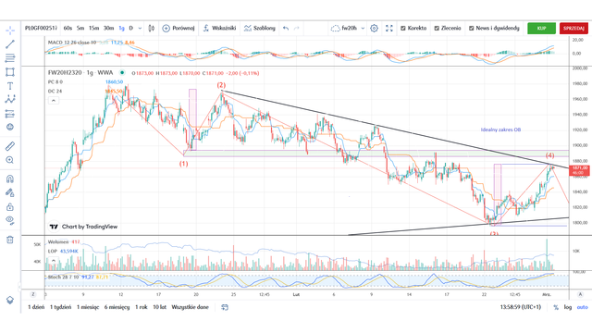Select the D daily interval
Viewport: 592px width, 333px height.
pos(131,29)
